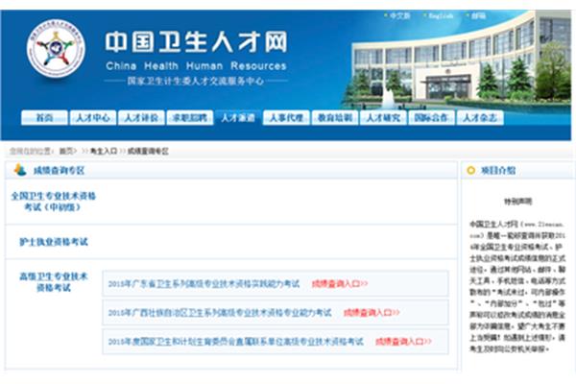Switch to the 教育培训 tab
The image size is (576, 384).
coord(335,117)
